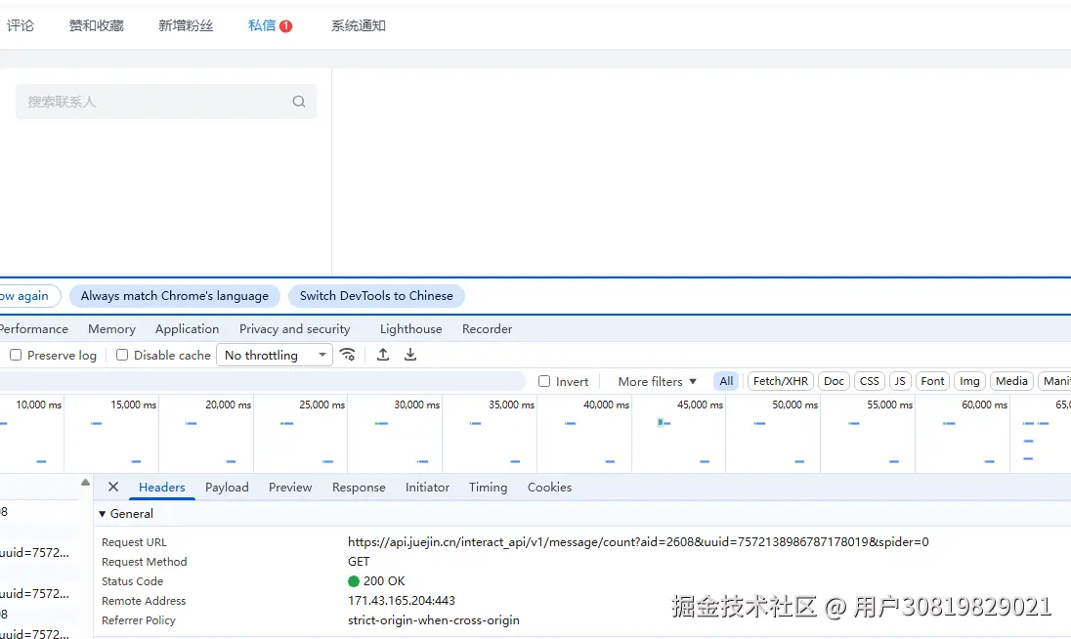Open the network conditions settings icon
The width and height of the screenshot is (1071, 639).
pos(349,355)
